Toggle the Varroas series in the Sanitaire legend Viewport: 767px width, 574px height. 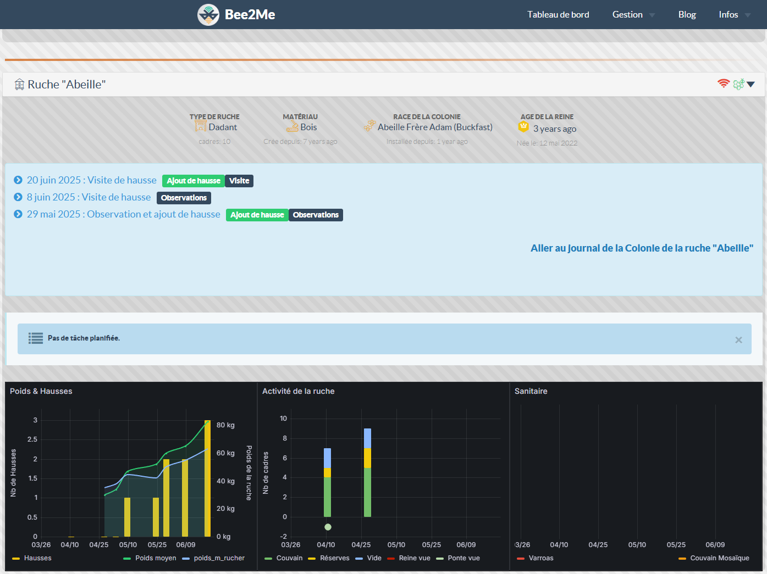[x=540, y=558]
